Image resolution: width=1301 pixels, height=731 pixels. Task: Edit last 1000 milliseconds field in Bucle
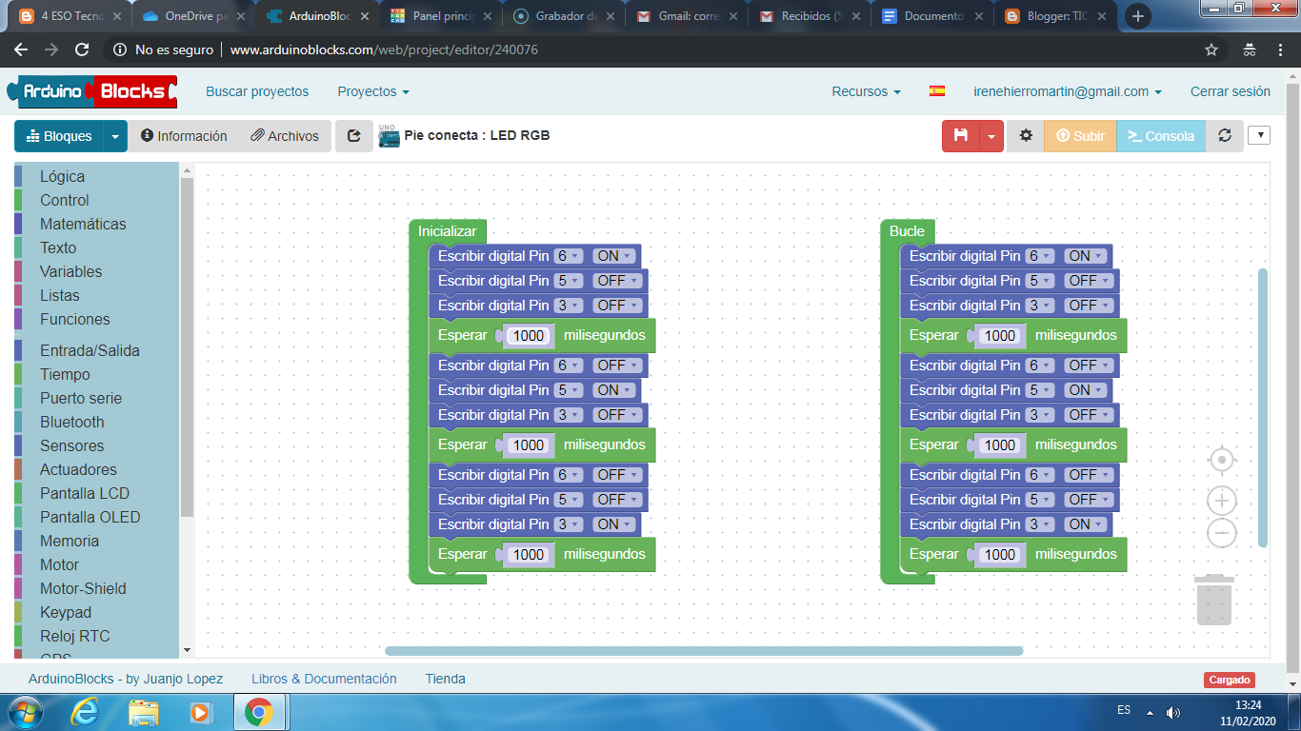tap(1000, 554)
